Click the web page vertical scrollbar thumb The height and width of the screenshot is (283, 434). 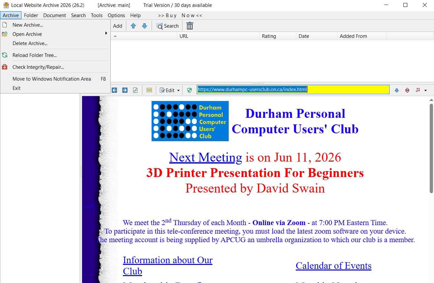431,148
